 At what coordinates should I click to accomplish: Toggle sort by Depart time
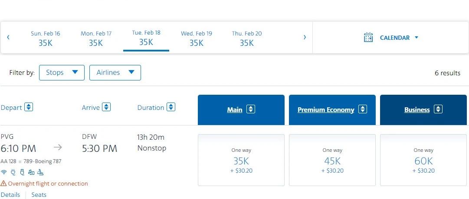29,107
